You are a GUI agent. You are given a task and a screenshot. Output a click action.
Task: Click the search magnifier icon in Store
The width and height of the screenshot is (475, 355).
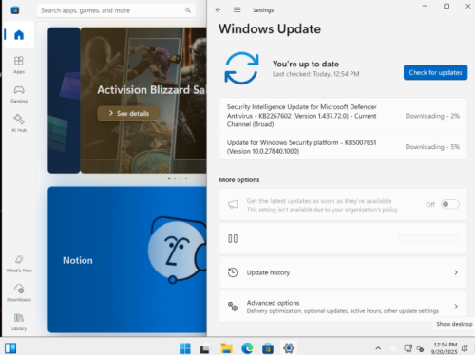(x=188, y=10)
